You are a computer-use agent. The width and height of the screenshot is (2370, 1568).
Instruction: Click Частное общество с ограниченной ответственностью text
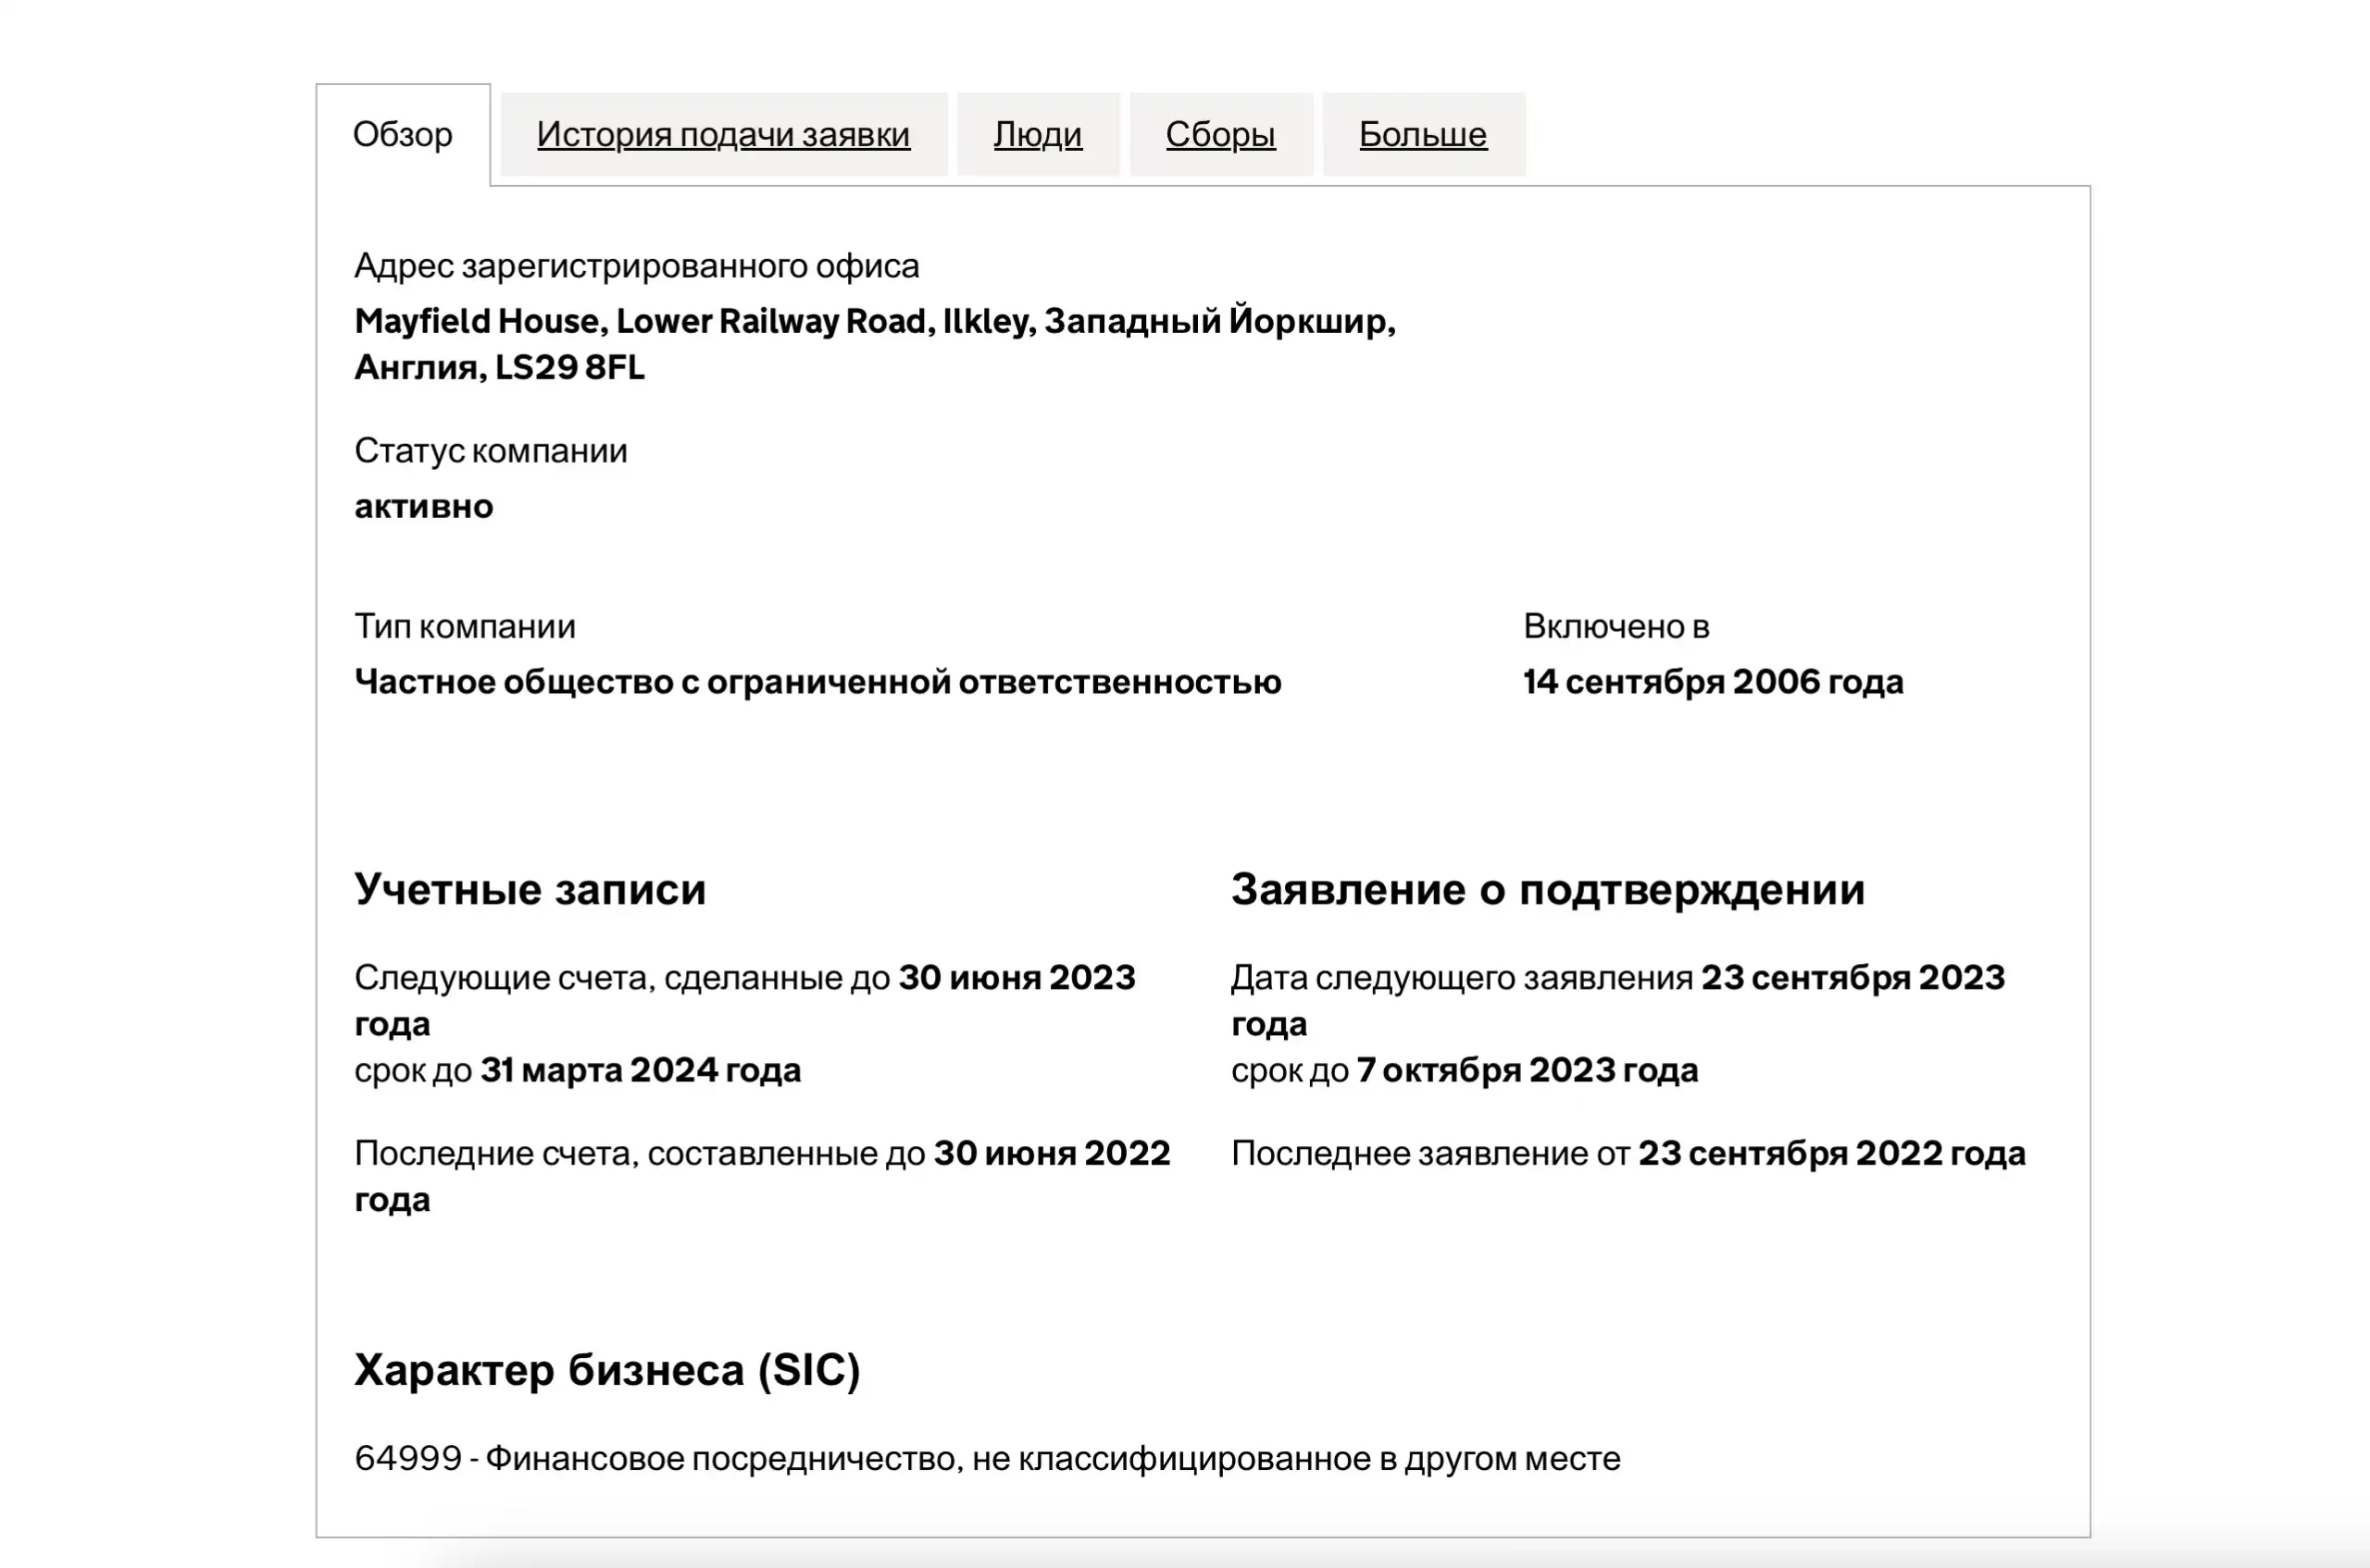coord(817,682)
